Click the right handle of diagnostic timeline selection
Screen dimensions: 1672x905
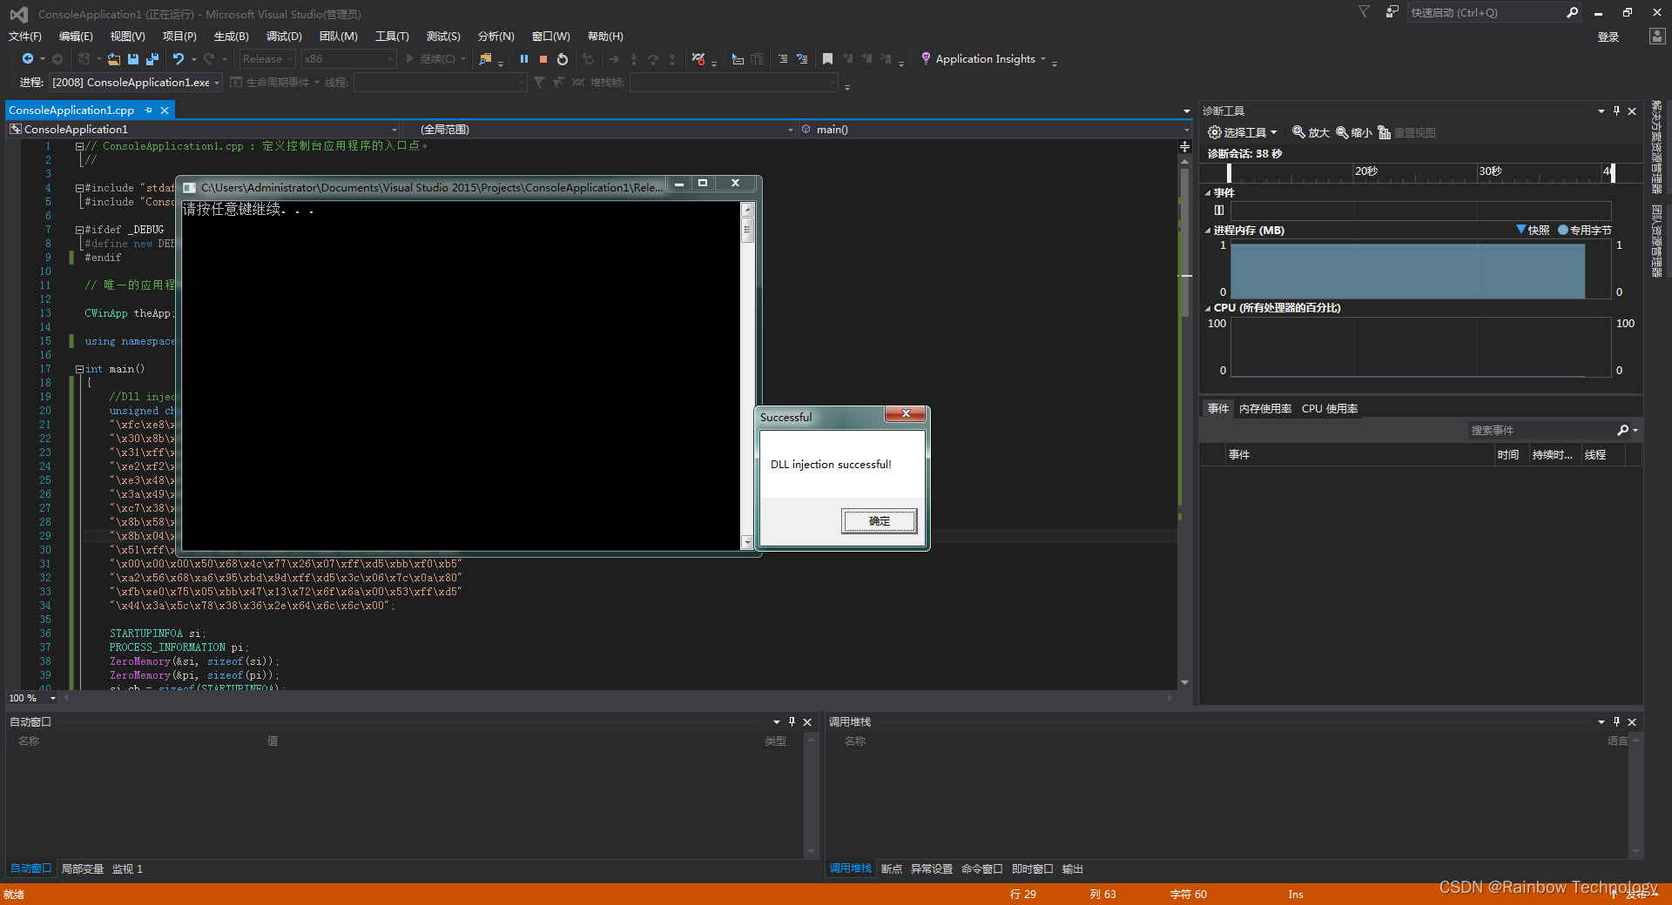coord(1613,172)
